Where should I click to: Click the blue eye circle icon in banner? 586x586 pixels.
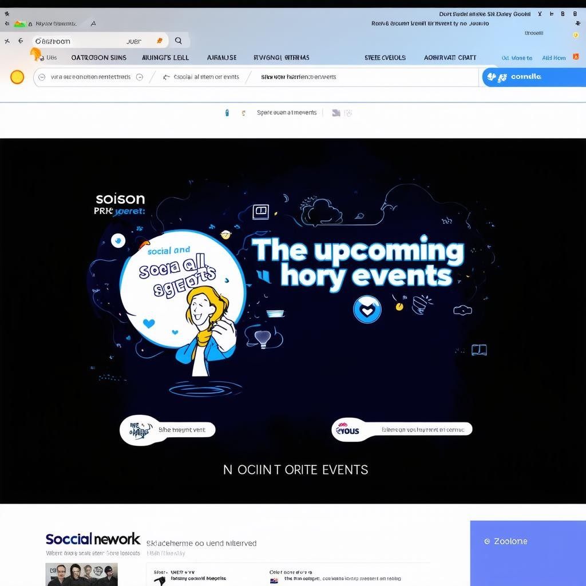[118, 241]
